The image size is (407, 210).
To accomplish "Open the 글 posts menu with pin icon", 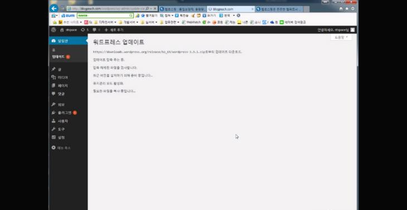I will [68, 69].
